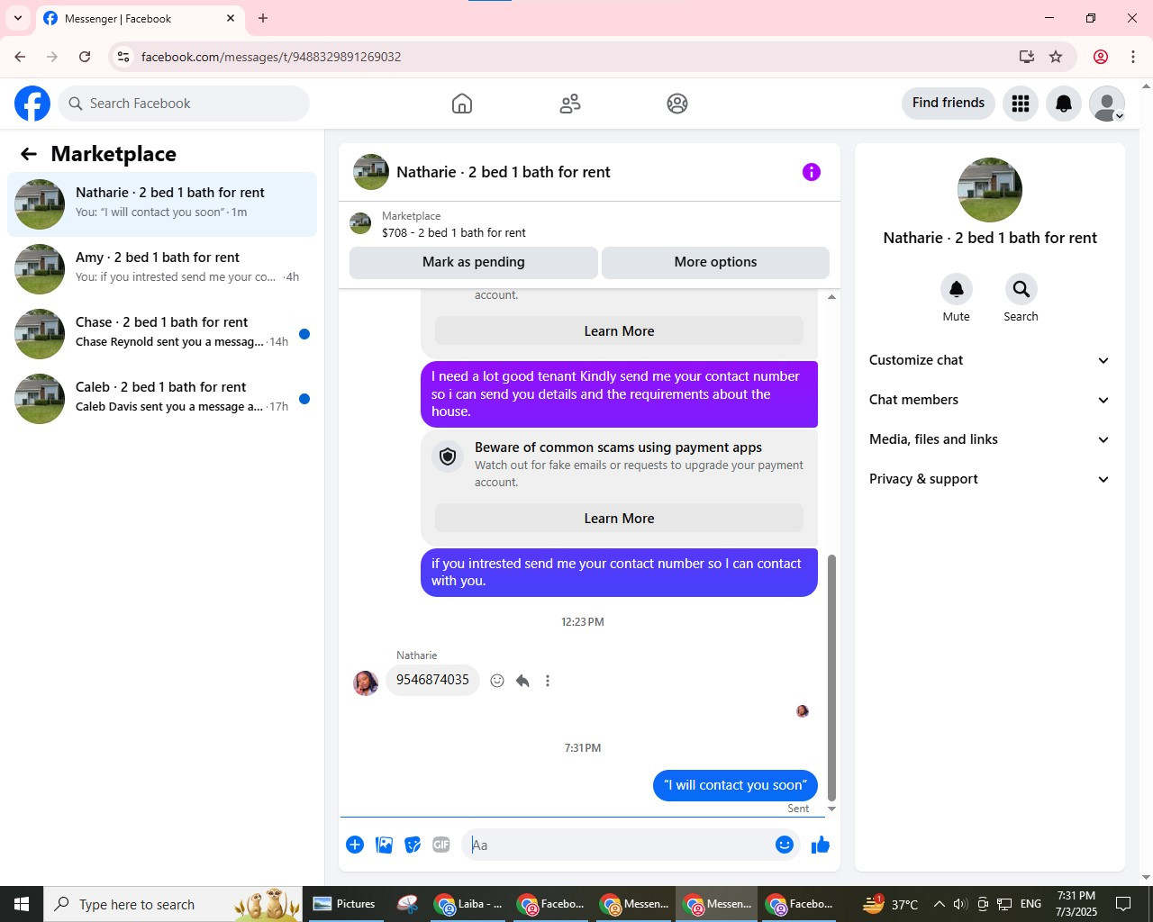
Task: Open Chase 2 bed 1 bath conversation
Action: [162, 334]
